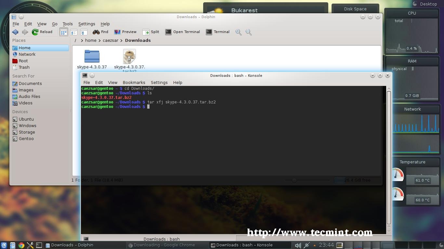The image size is (444, 249).
Task: Navigate to caezsar in breadcrumb path
Action: click(111, 40)
